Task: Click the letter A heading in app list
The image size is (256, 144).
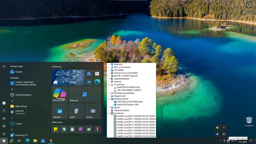Action: click(x=12, y=101)
